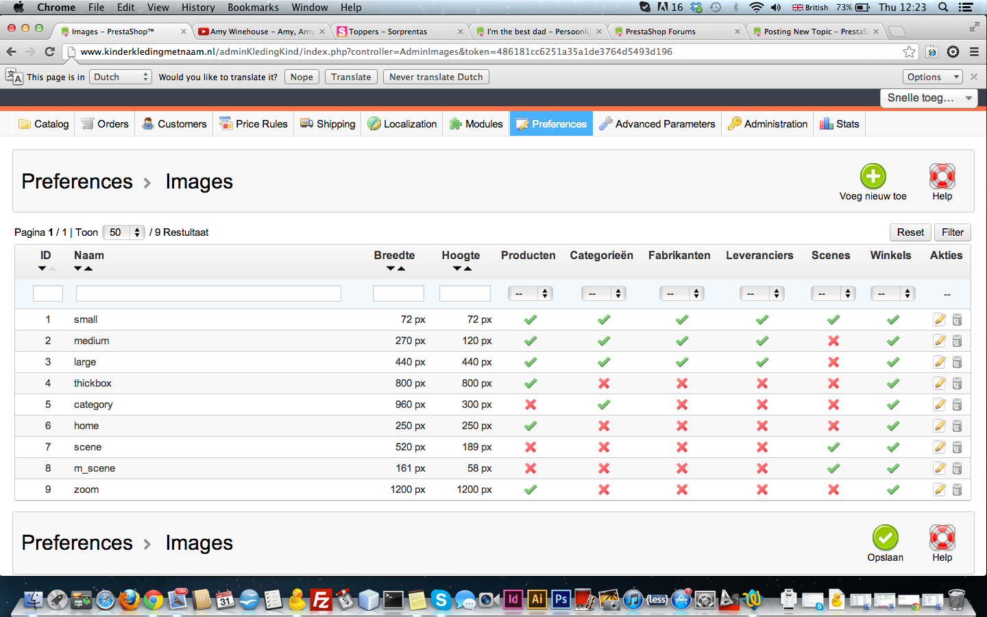Switch to the PrestaShop Forums browser tab
The height and width of the screenshot is (617, 987).
point(676,32)
